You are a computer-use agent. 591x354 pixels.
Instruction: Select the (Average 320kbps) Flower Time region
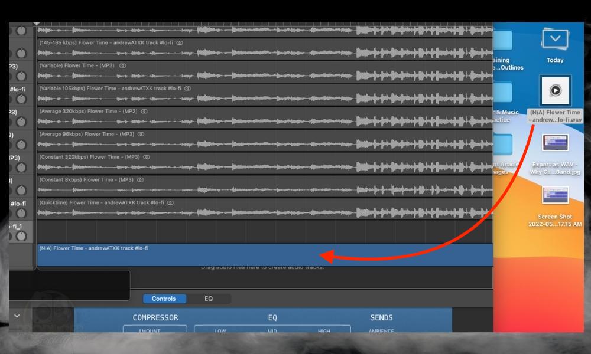coord(265,118)
